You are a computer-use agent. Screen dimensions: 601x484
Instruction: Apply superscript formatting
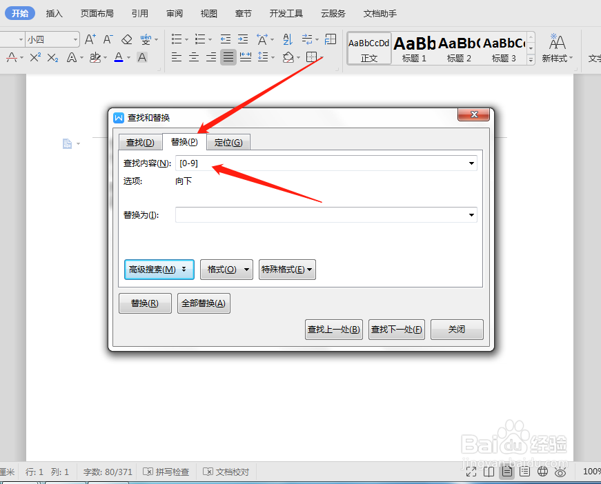point(35,57)
